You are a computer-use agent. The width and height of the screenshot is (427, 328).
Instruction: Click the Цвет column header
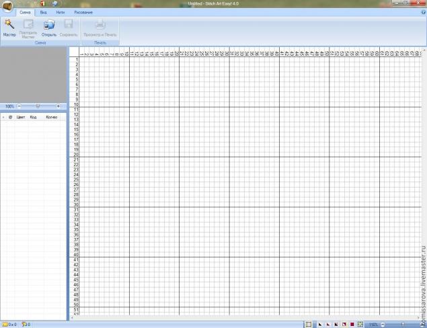point(21,117)
